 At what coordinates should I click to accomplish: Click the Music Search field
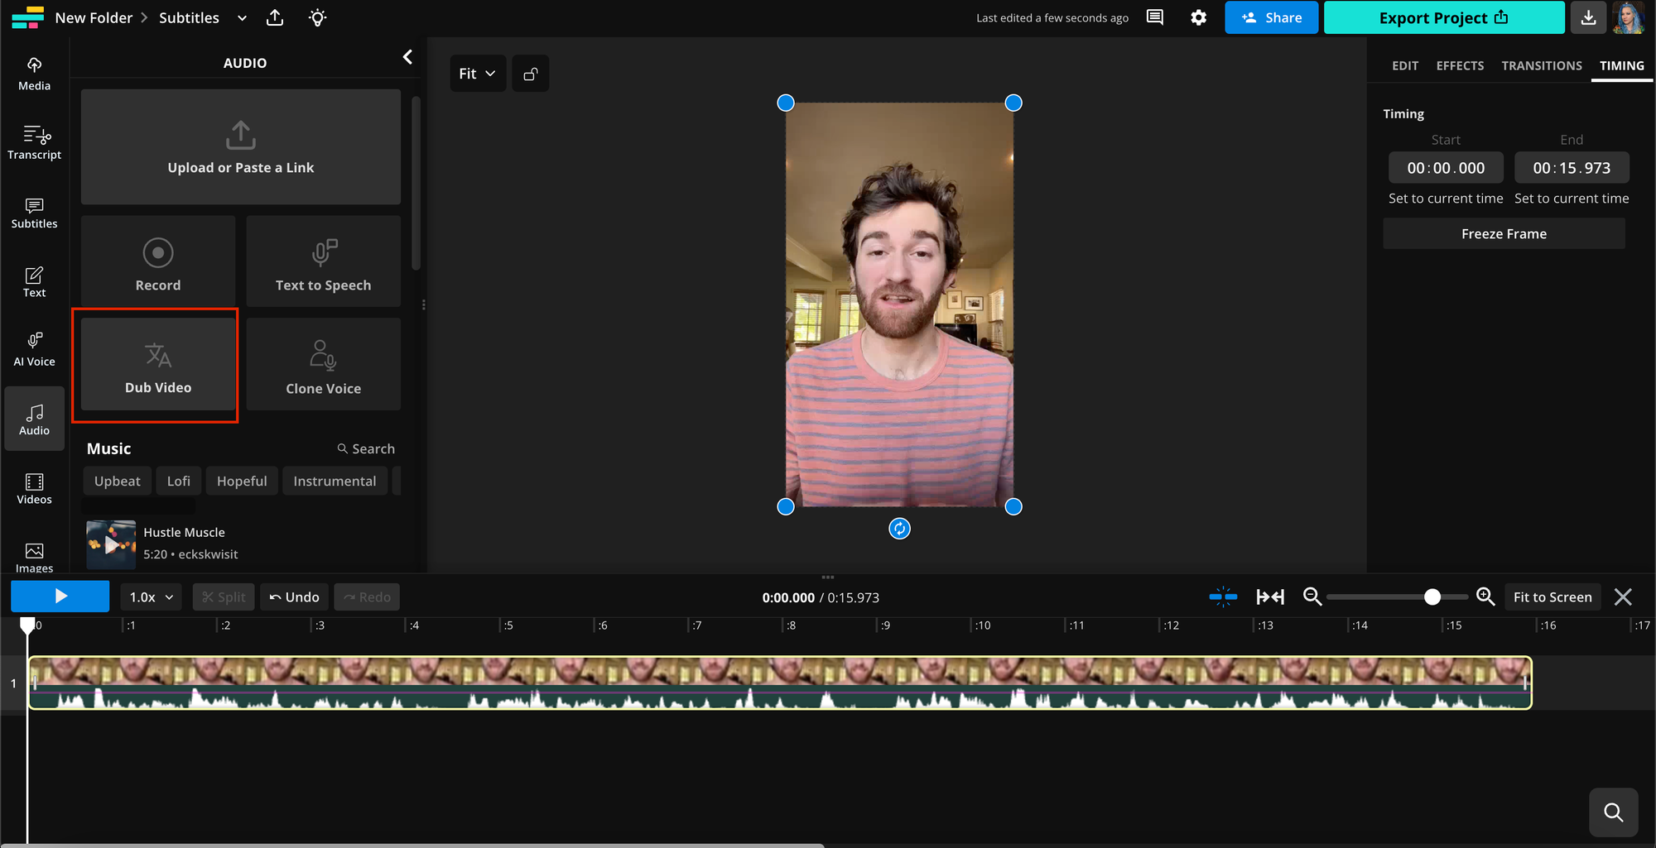(366, 448)
